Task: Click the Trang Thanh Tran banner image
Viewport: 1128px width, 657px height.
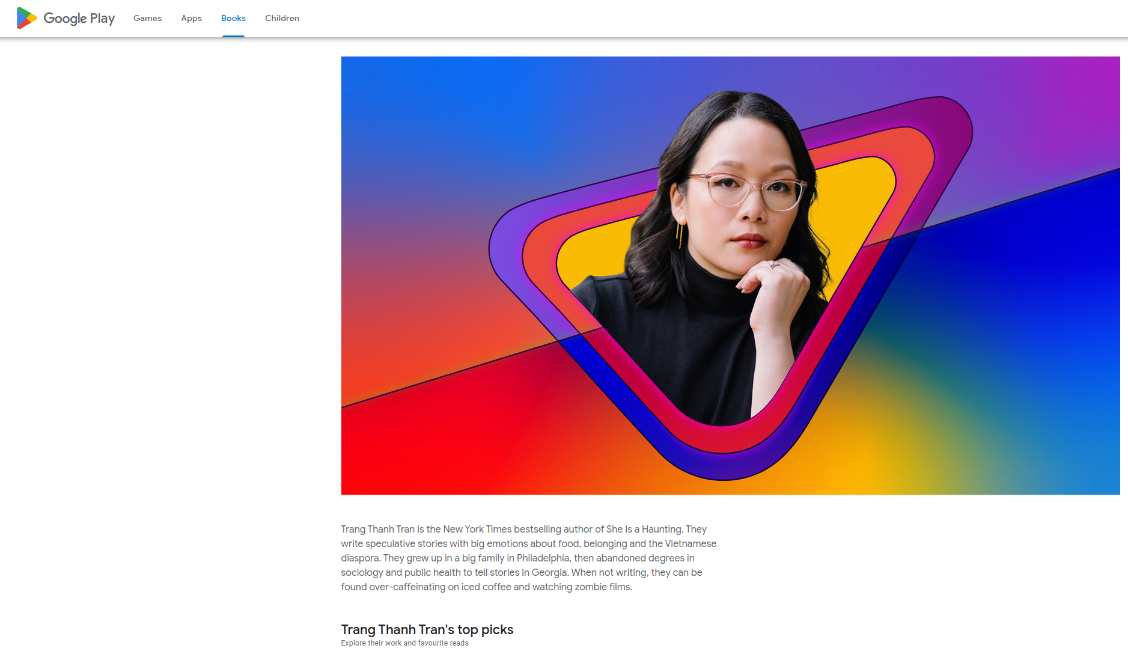Action: (x=730, y=275)
